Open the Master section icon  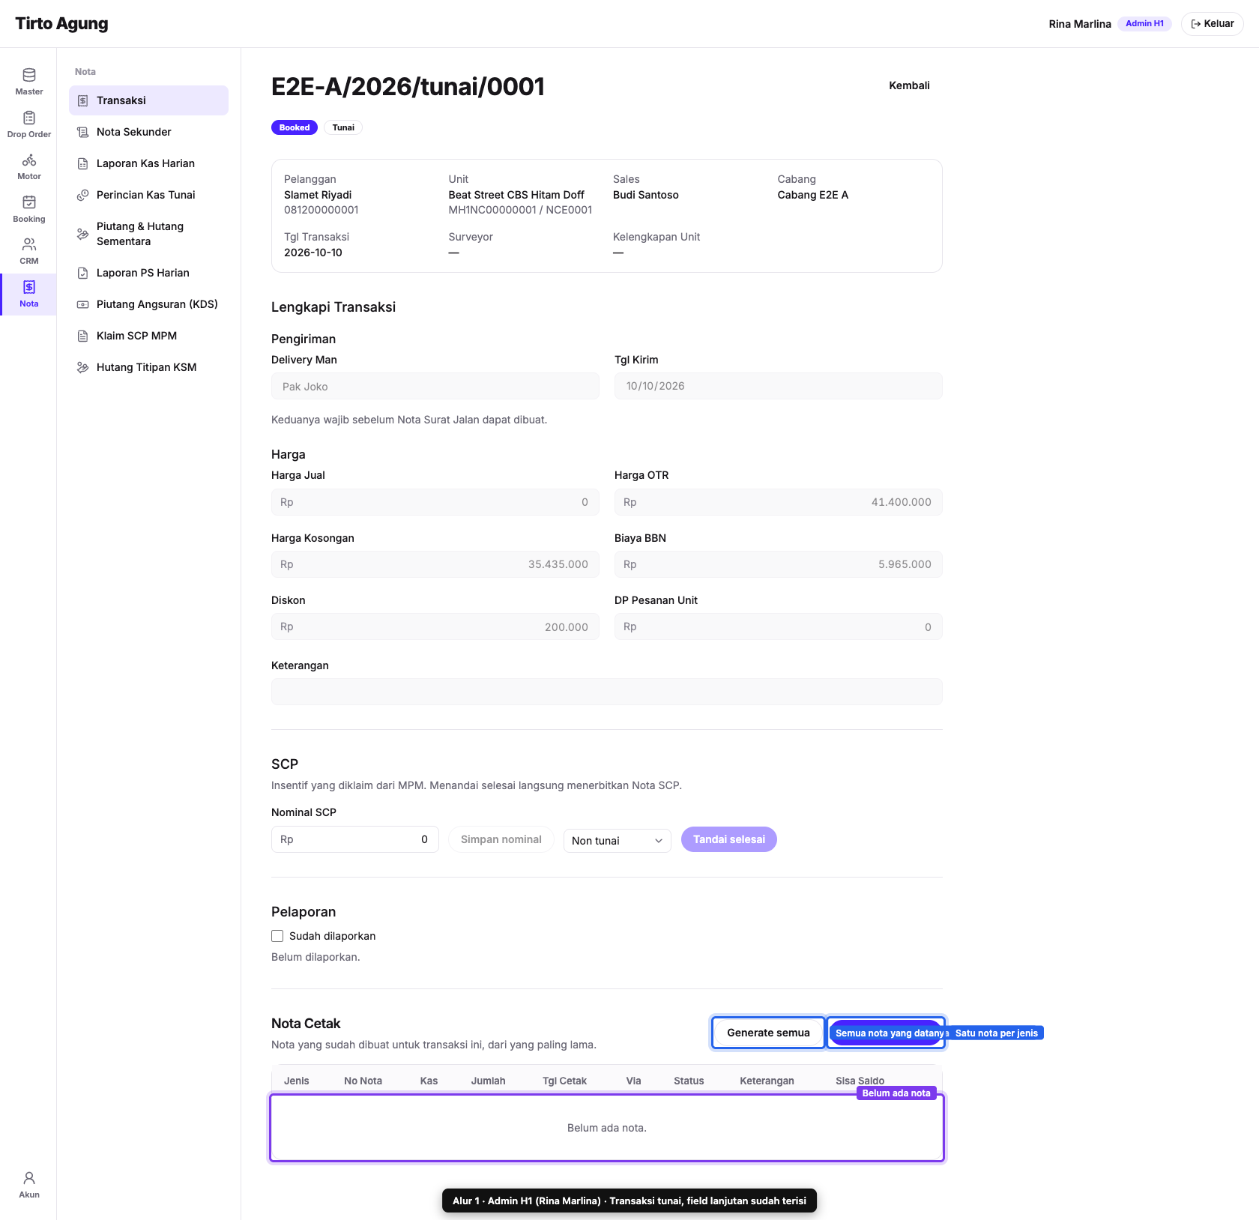click(x=29, y=75)
